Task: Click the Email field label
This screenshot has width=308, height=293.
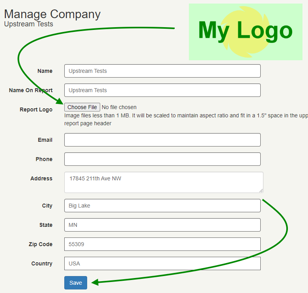Action: pyautogui.click(x=45, y=140)
